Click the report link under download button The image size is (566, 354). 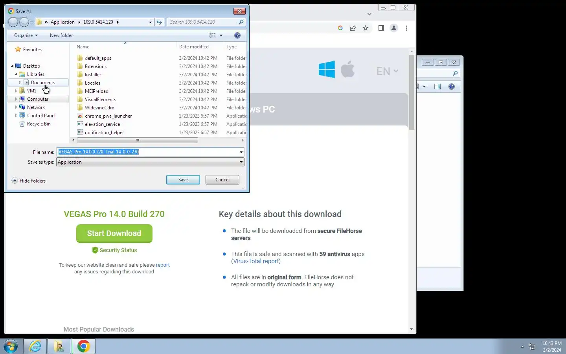(x=163, y=265)
